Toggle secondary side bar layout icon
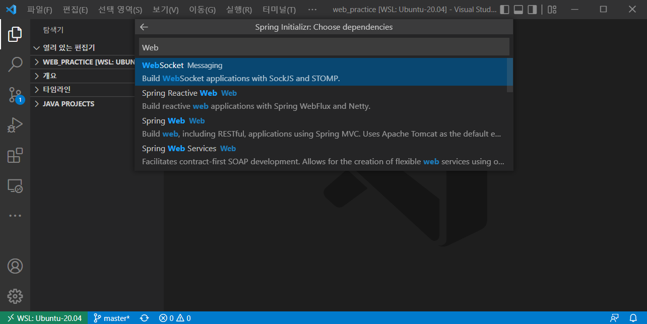The height and width of the screenshot is (324, 647). click(532, 10)
